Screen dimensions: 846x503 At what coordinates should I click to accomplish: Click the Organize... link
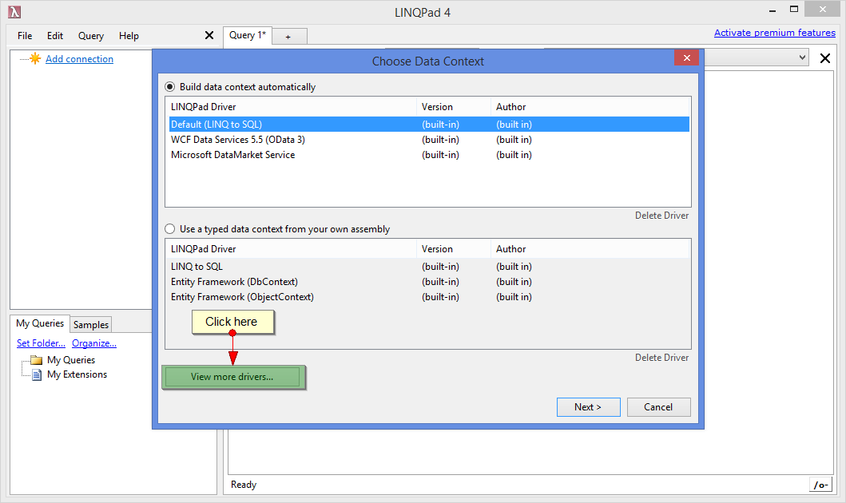pyautogui.click(x=94, y=343)
